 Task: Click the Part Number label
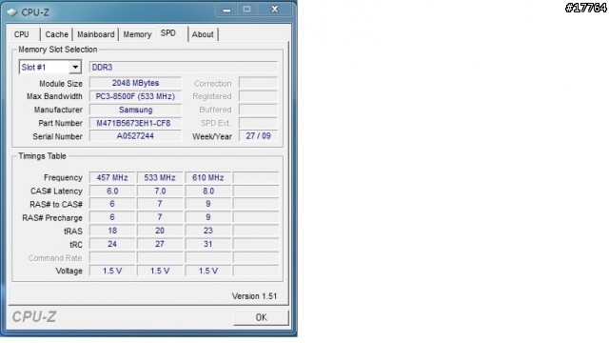pos(60,123)
